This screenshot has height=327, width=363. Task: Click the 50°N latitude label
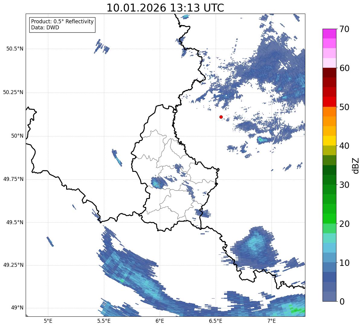coord(17,136)
